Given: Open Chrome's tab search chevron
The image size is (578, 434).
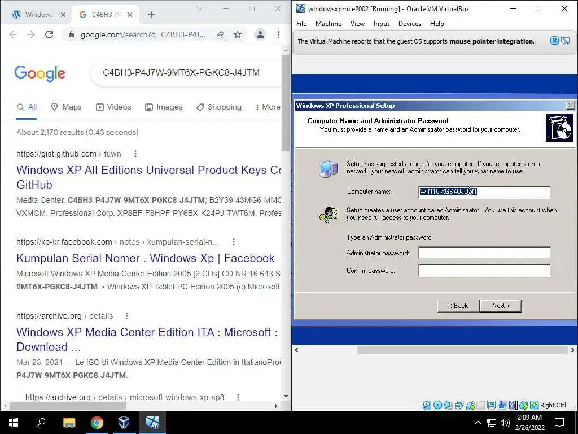Looking at the screenshot, I should tap(199, 8).
